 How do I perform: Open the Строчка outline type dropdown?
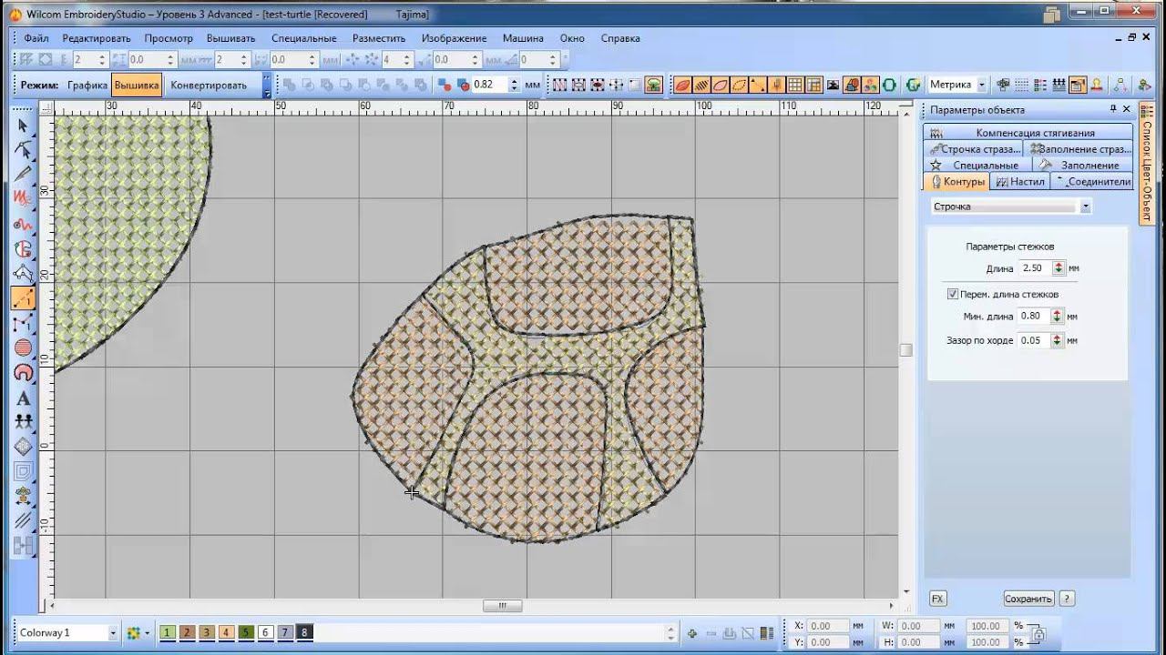(x=1085, y=207)
